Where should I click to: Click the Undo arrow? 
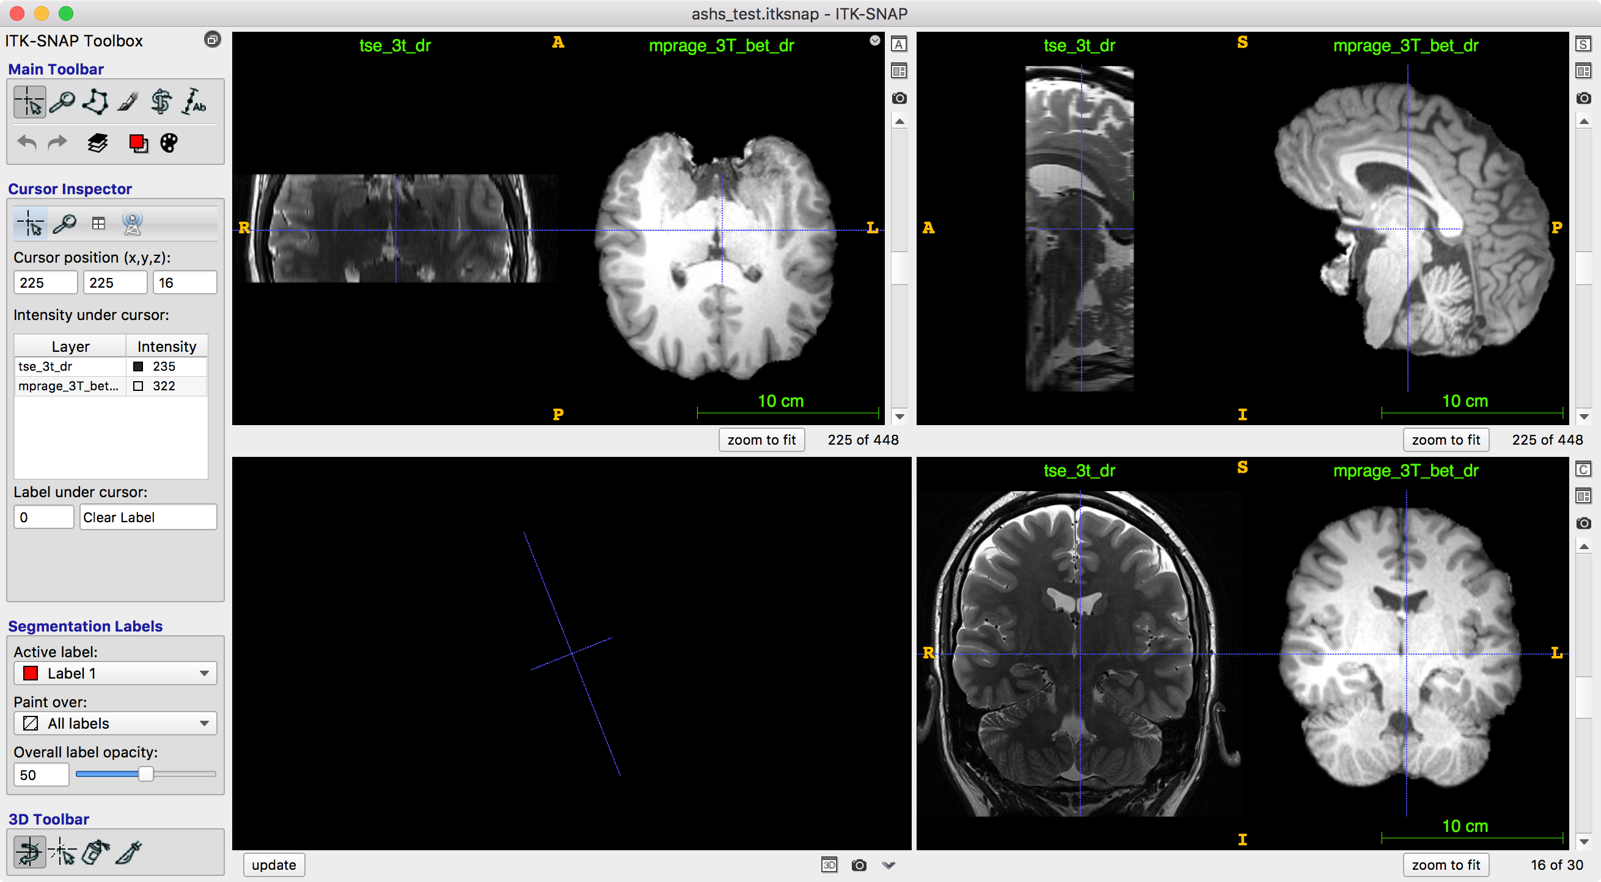click(x=27, y=143)
